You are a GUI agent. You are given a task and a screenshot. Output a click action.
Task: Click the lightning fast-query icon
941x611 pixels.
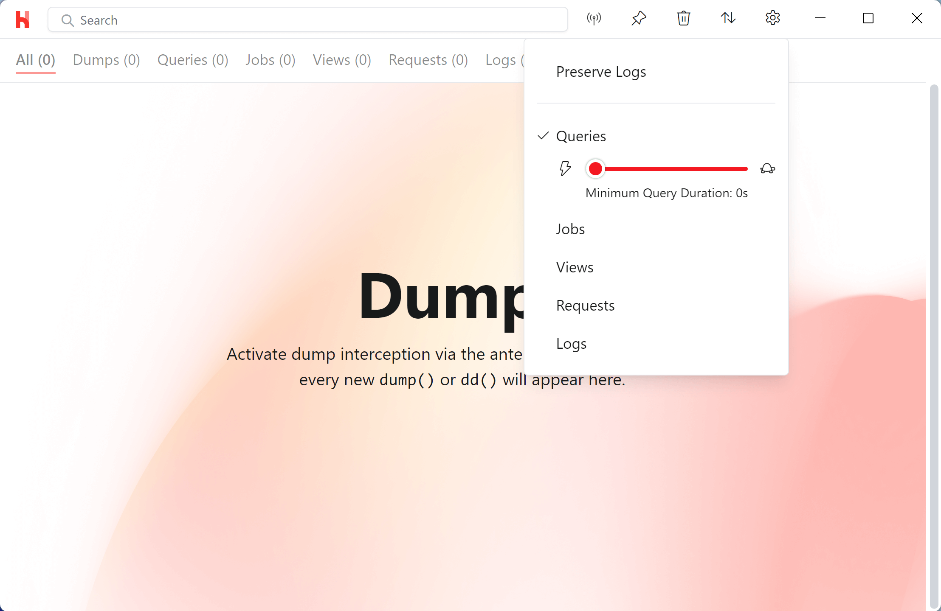(x=565, y=168)
